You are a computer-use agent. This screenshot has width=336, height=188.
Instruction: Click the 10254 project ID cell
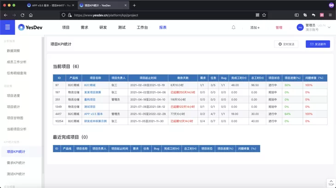(x=59, y=121)
